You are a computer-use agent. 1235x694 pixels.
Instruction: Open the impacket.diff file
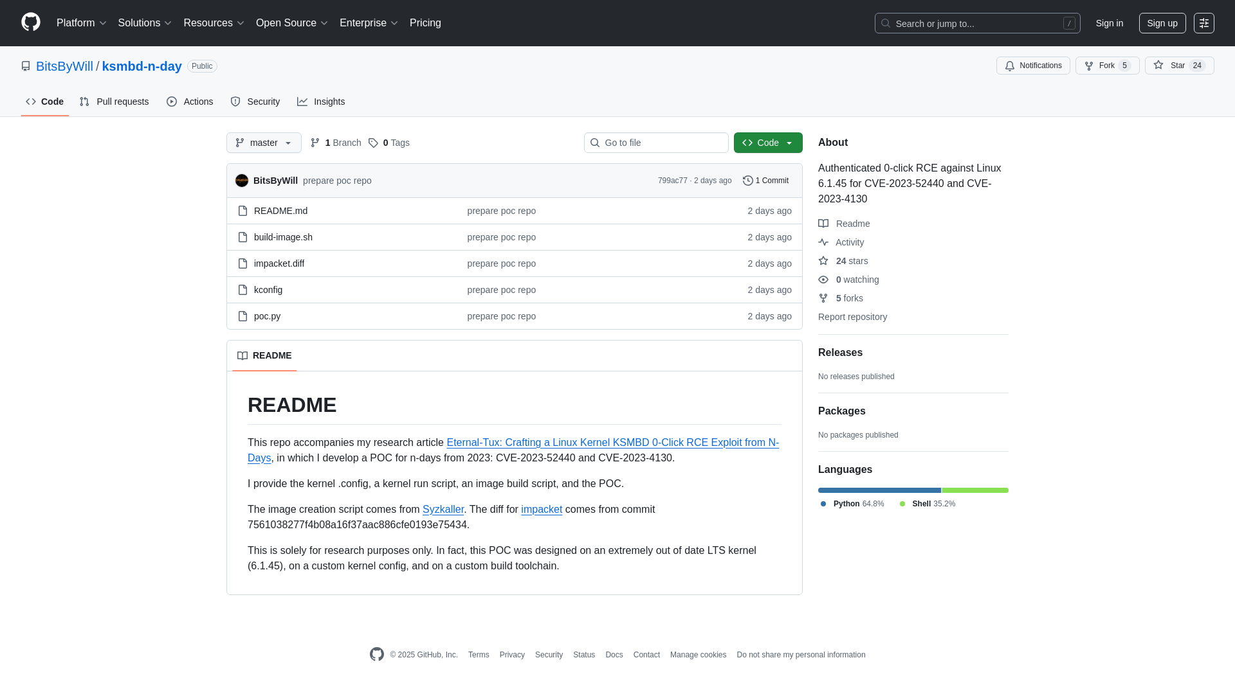tap(279, 263)
